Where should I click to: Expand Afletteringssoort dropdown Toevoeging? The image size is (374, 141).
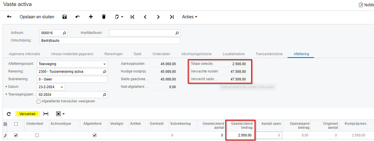[x=104, y=64]
